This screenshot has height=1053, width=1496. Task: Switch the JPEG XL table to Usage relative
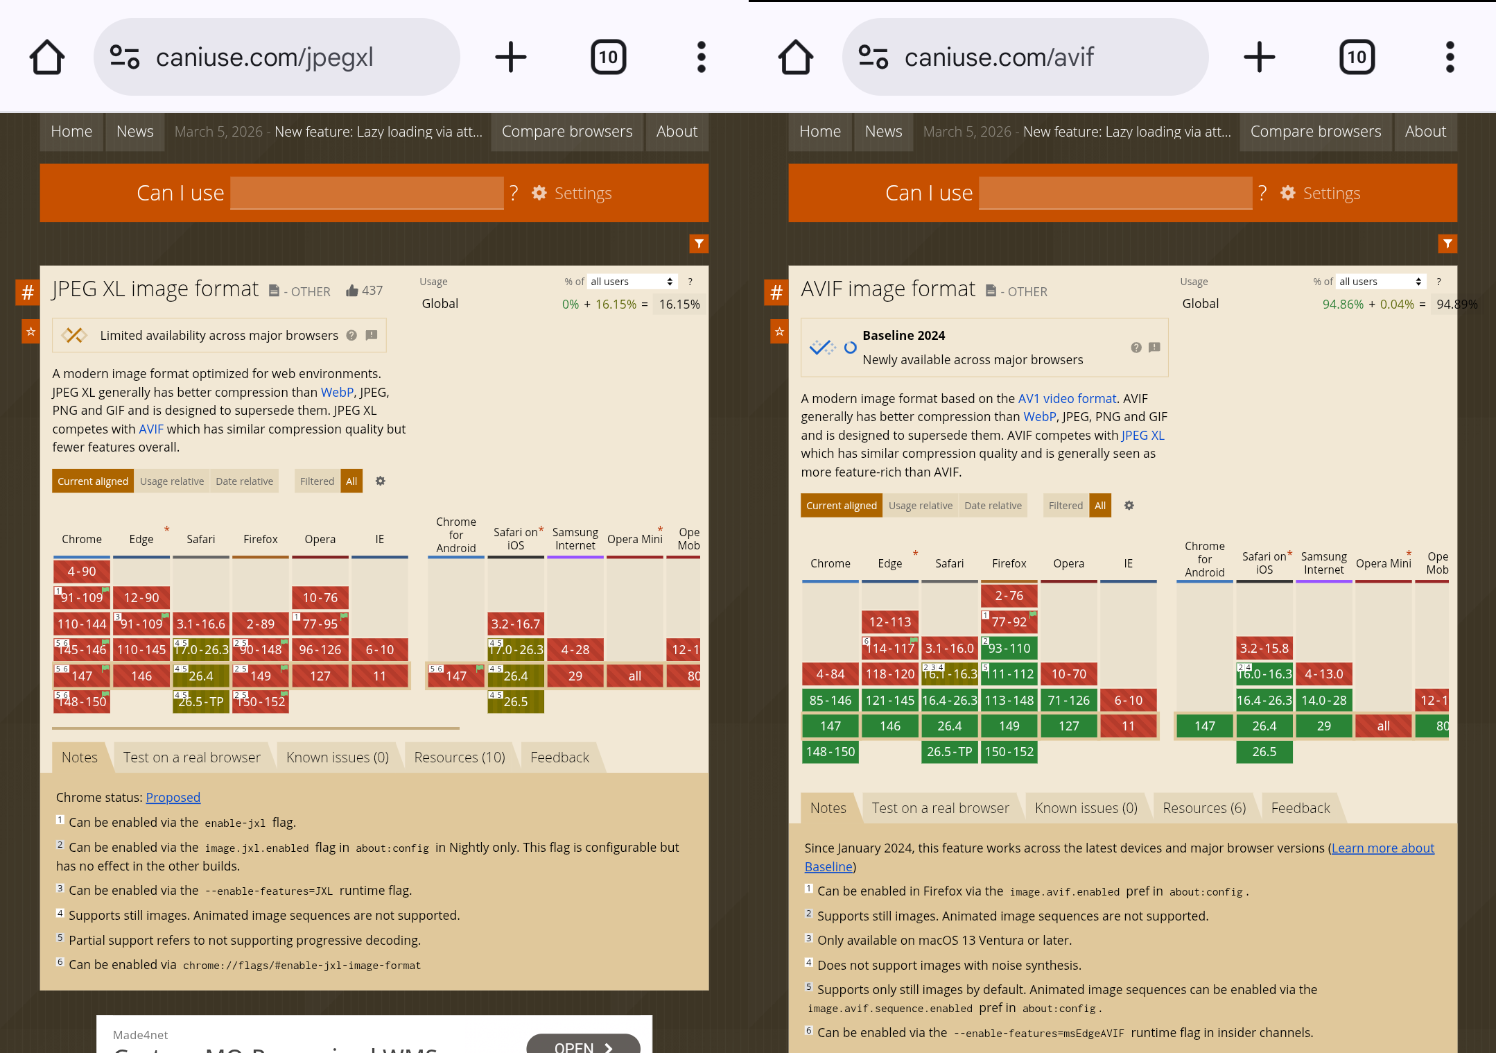click(x=172, y=481)
